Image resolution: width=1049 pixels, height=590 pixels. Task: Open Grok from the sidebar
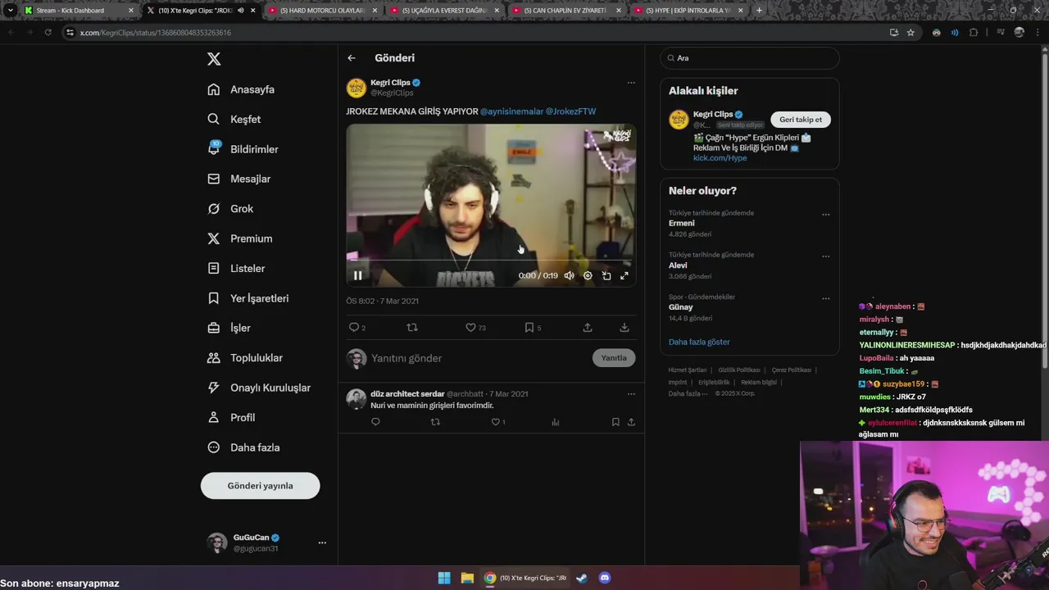pos(230,209)
